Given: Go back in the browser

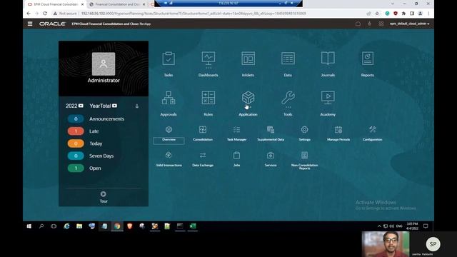Looking at the screenshot, I should (29, 14).
